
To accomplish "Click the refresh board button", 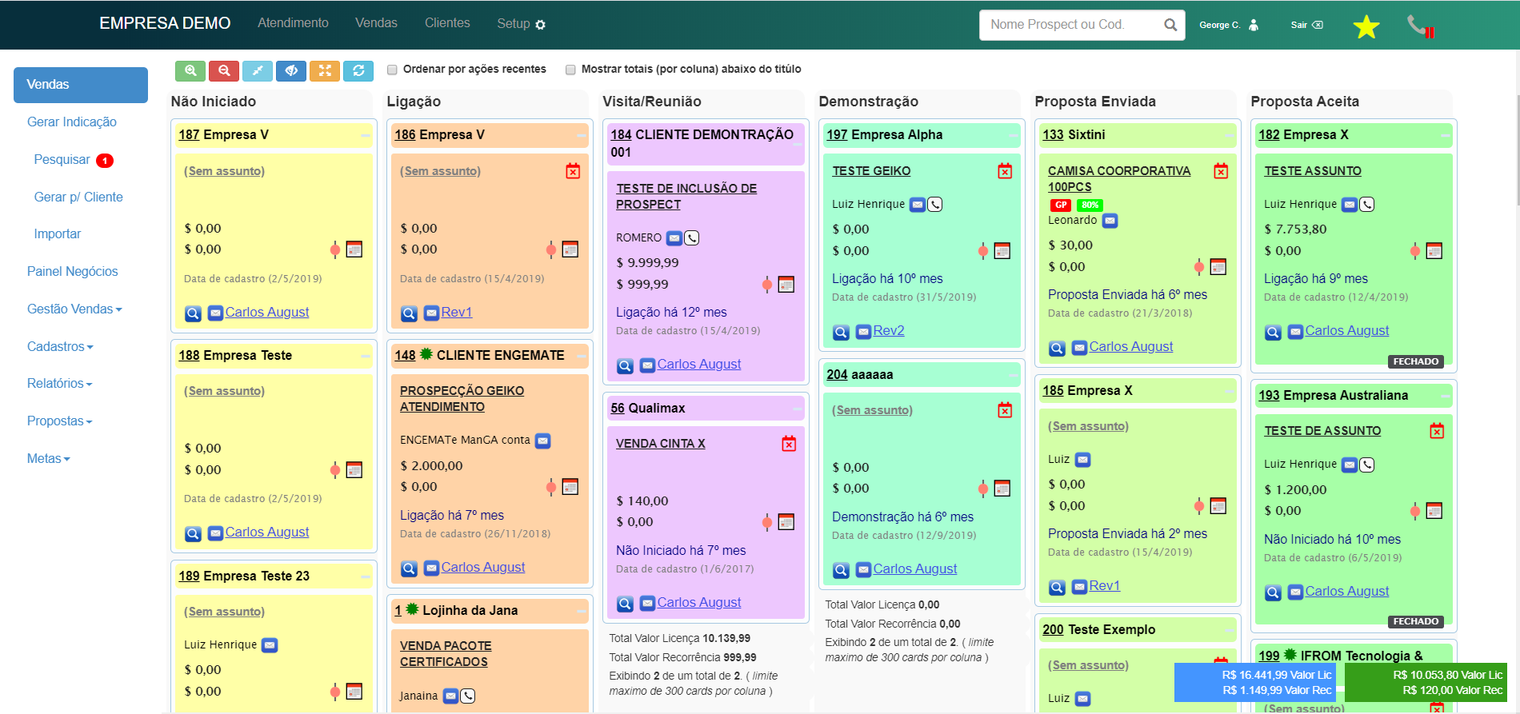I will 358,70.
